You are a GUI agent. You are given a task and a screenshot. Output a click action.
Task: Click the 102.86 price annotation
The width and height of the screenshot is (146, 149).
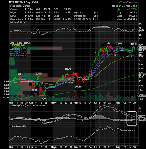70,82
